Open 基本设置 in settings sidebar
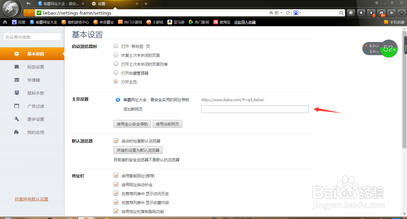Image resolution: width=407 pixels, height=219 pixels. 32,54
